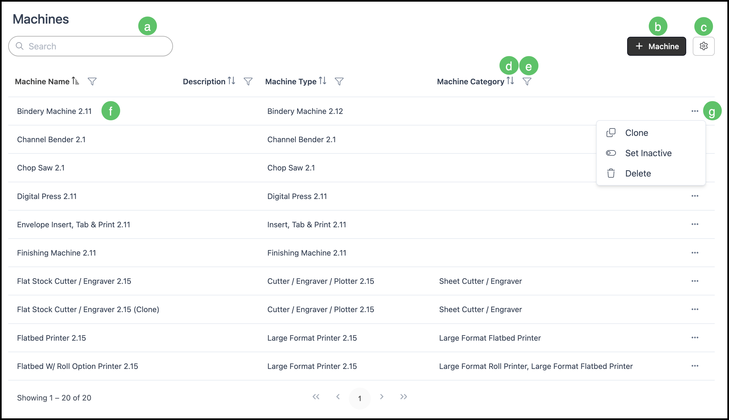
Task: Click the settings gear icon
Action: point(703,46)
